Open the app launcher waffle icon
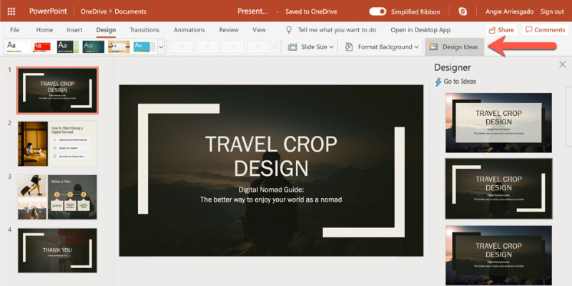This screenshot has height=286, width=572. pos(11,11)
